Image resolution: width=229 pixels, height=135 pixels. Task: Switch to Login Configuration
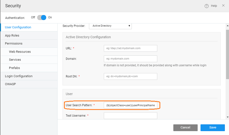tap(19, 76)
